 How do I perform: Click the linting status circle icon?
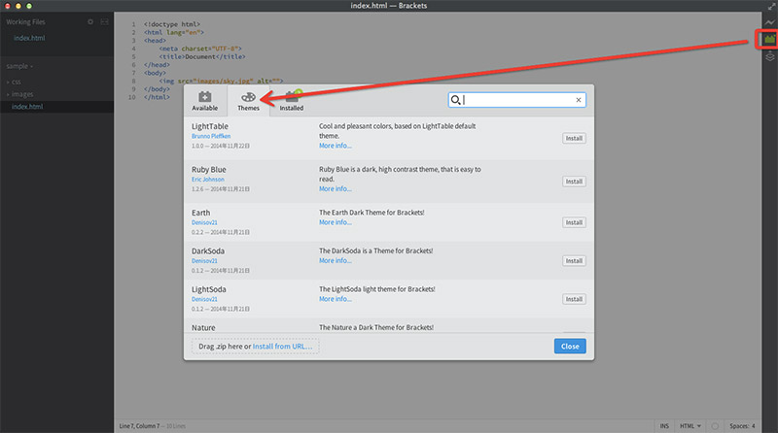click(x=715, y=426)
